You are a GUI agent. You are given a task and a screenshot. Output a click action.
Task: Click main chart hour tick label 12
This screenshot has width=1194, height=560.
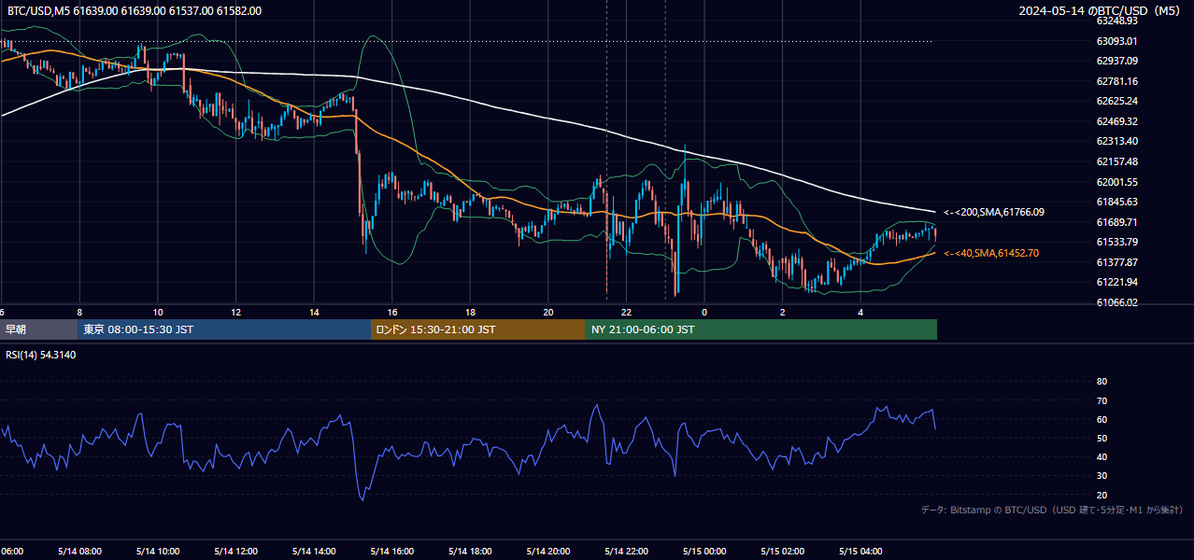(x=235, y=312)
